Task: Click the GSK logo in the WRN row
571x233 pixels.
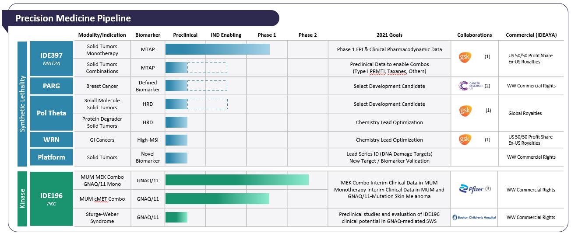Action: click(465, 139)
